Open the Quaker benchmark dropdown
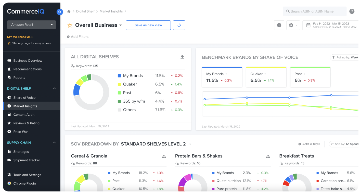Viewport: 361px width, 194px height. tap(265, 74)
